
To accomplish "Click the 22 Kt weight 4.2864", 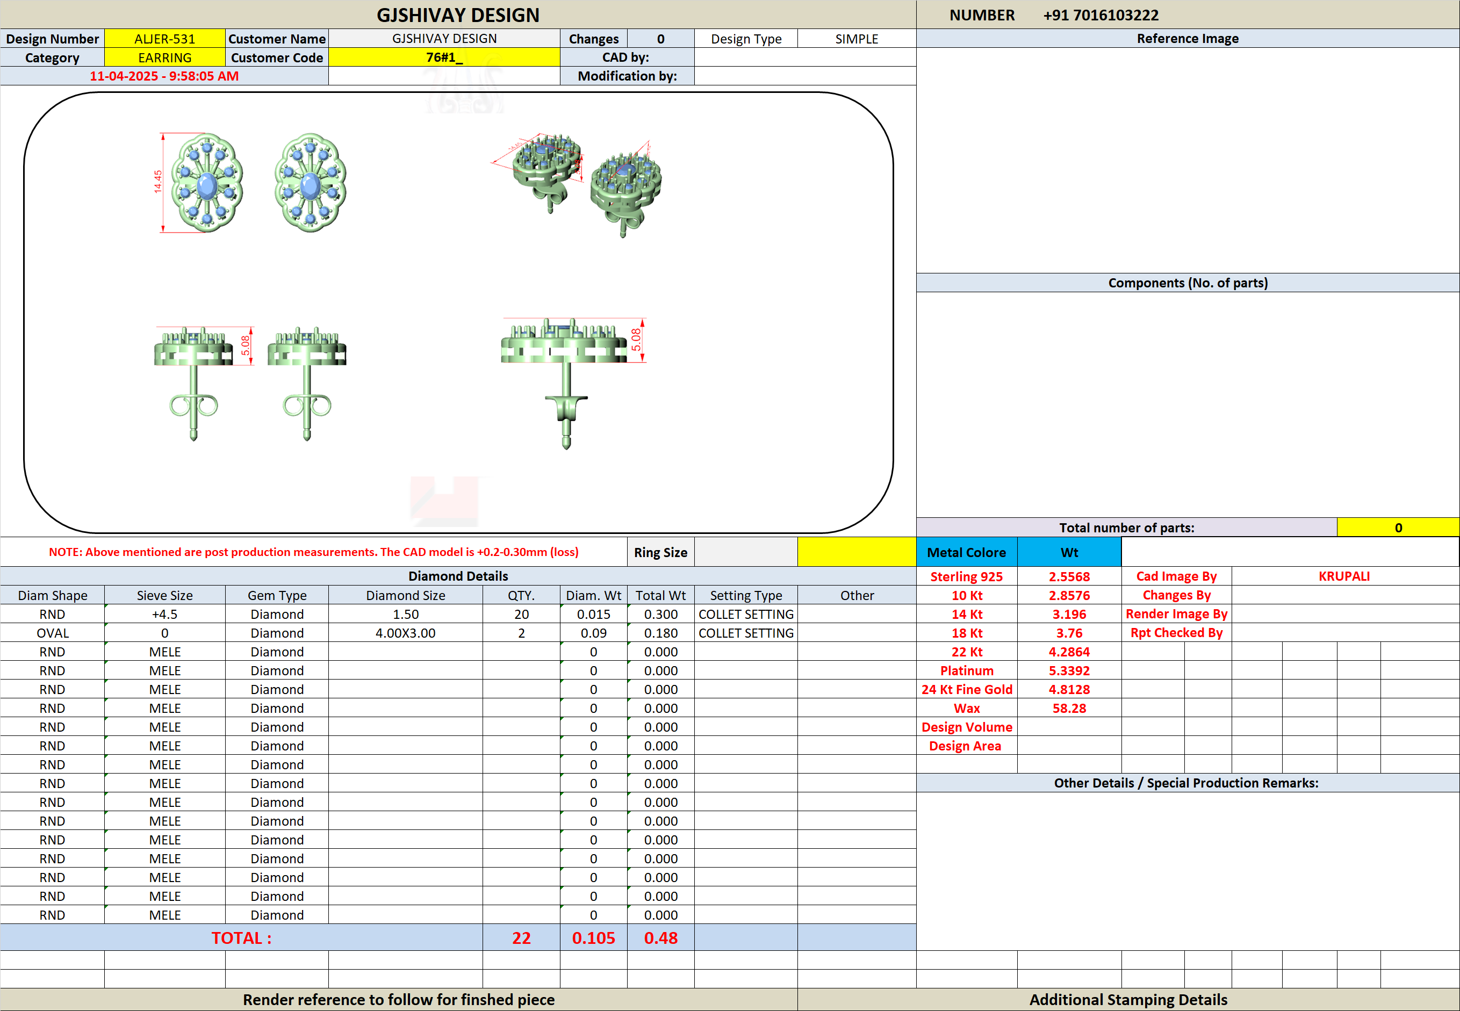I will [x=1069, y=652].
